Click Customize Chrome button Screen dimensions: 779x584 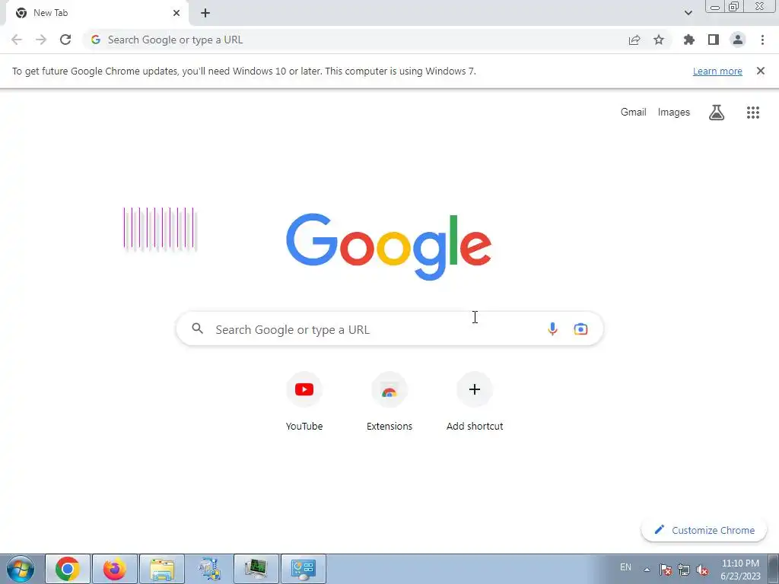point(704,530)
